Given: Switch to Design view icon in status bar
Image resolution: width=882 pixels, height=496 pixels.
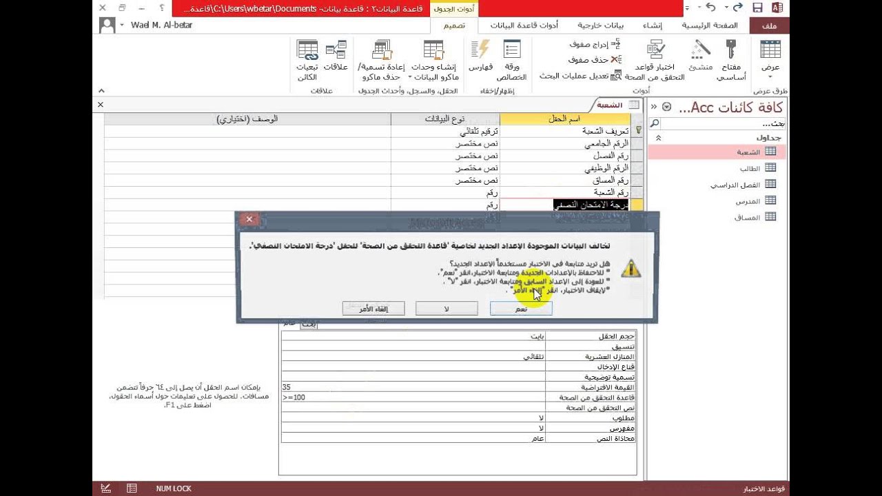Looking at the screenshot, I should point(106,488).
